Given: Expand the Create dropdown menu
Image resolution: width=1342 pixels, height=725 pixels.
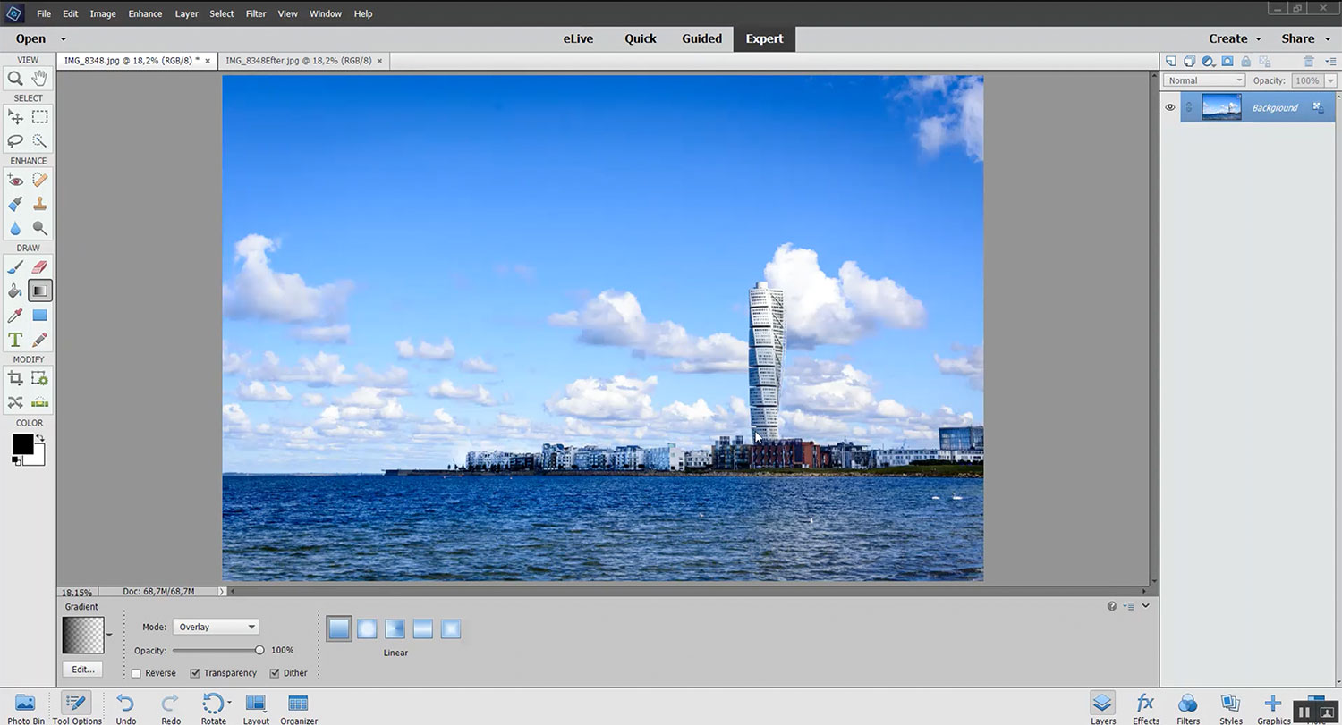Looking at the screenshot, I should coord(1235,38).
